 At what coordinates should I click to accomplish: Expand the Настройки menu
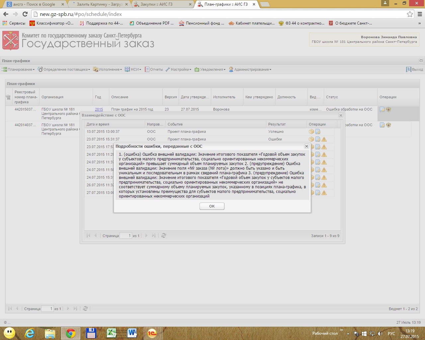pyautogui.click(x=178, y=69)
